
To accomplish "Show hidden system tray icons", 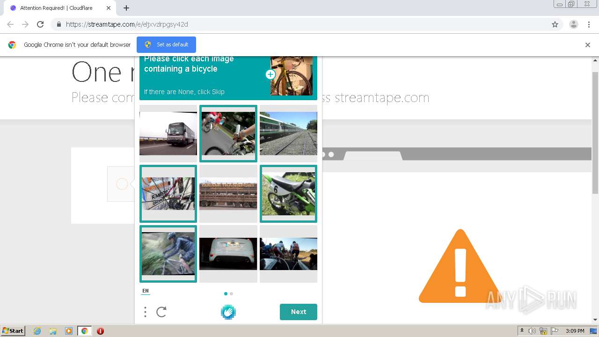I will (x=522, y=331).
